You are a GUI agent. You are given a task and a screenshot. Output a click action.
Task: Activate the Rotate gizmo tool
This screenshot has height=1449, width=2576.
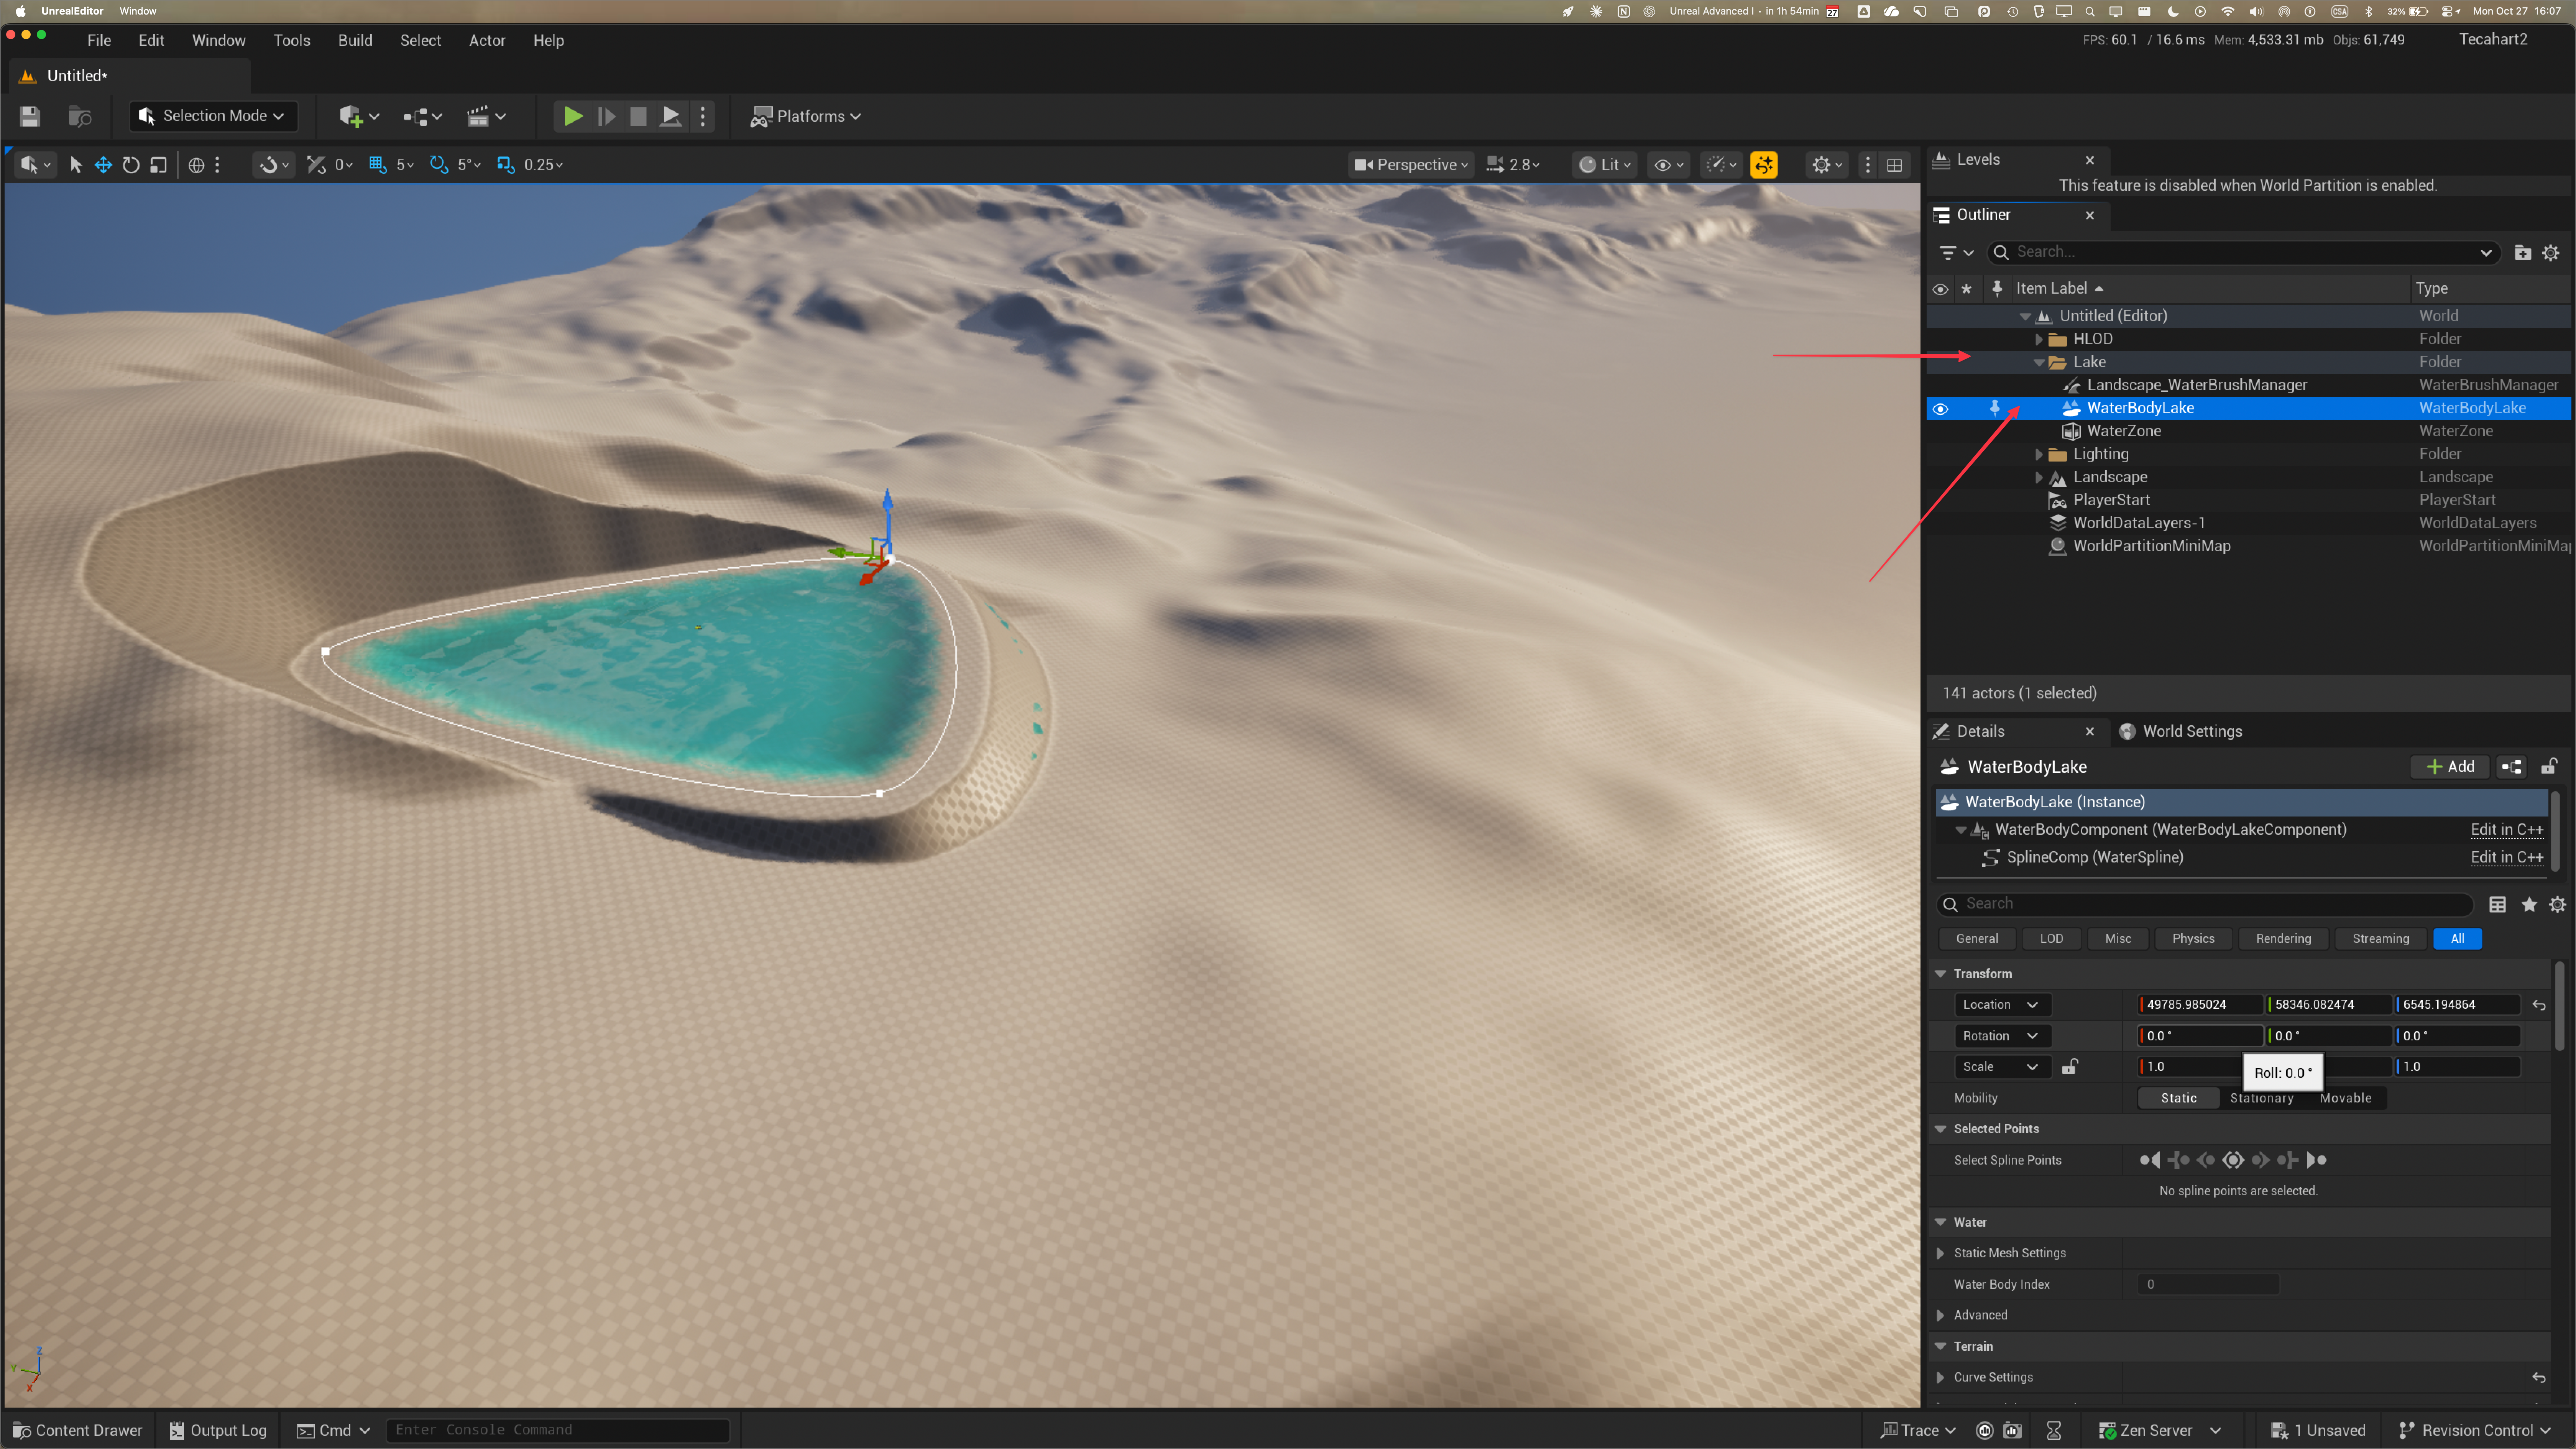point(131,165)
